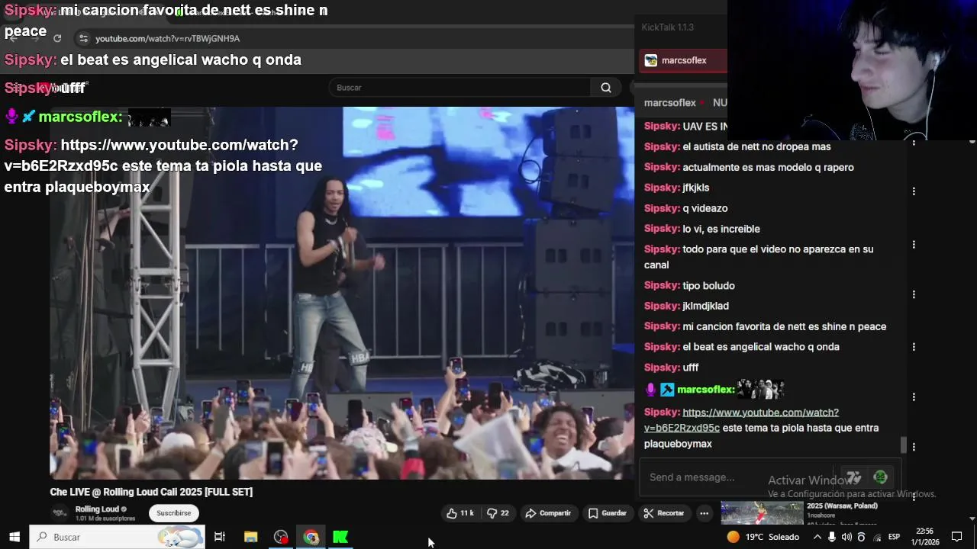The width and height of the screenshot is (977, 549).
Task: Open options beside "el beat es angelical" message
Action: click(x=914, y=347)
